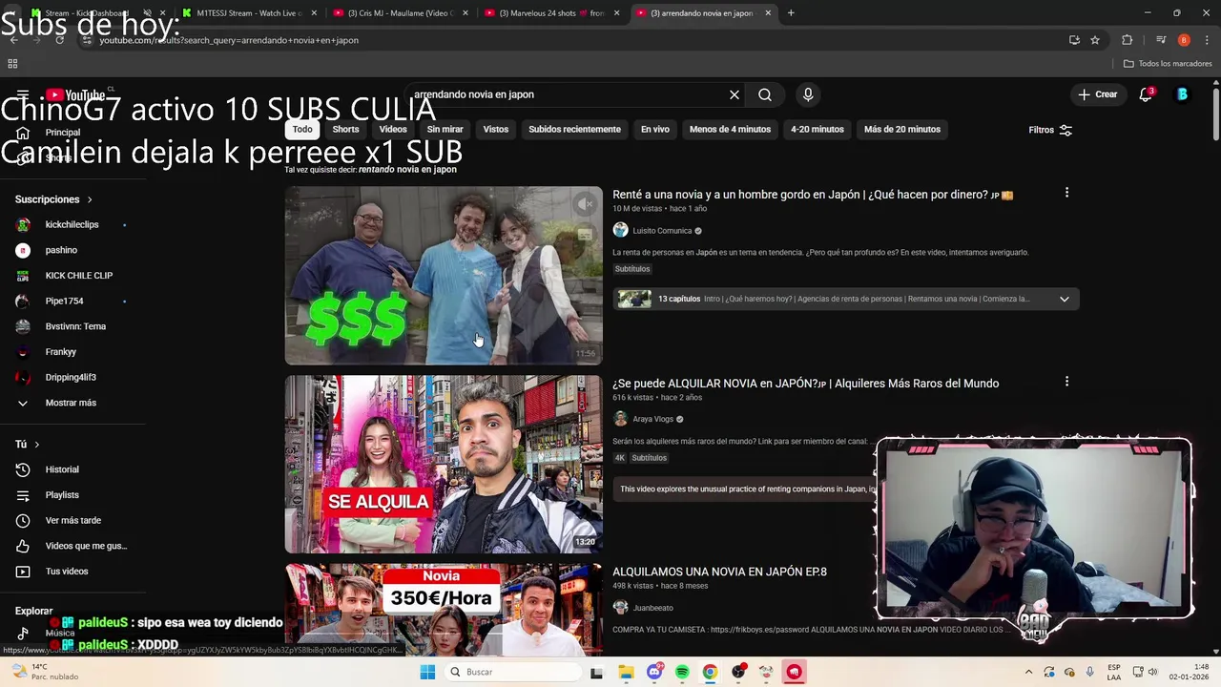Open the SE ALQUILA video thumbnail
This screenshot has height=687, width=1221.
[444, 464]
